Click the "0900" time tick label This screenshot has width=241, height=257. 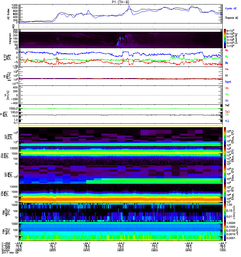[121, 250]
